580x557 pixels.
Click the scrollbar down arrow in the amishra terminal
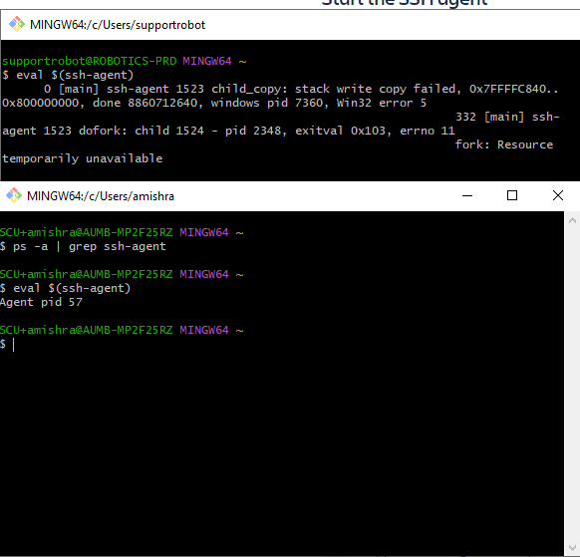(x=572, y=547)
